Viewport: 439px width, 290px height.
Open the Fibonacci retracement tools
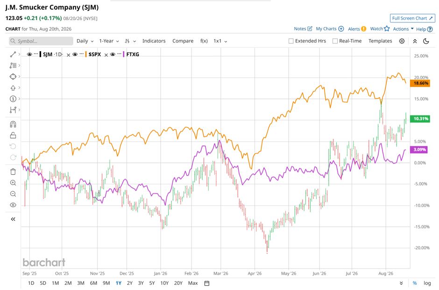(x=13, y=65)
